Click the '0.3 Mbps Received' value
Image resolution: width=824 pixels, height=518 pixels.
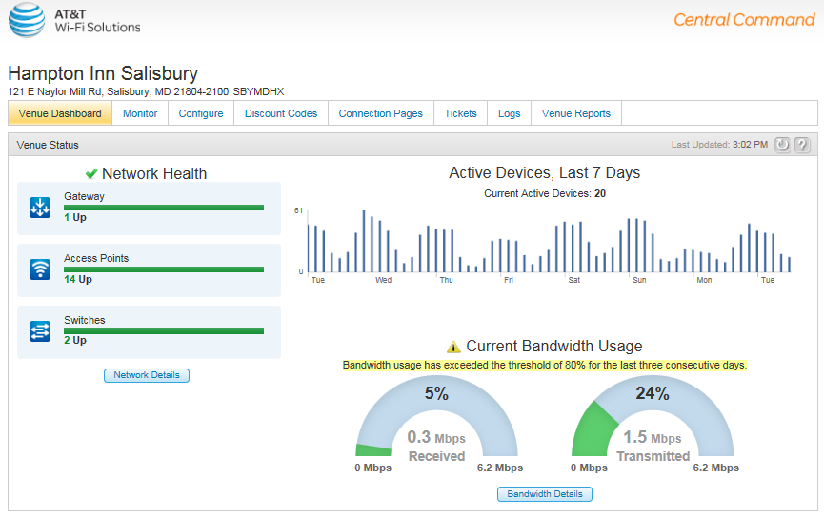click(x=436, y=446)
